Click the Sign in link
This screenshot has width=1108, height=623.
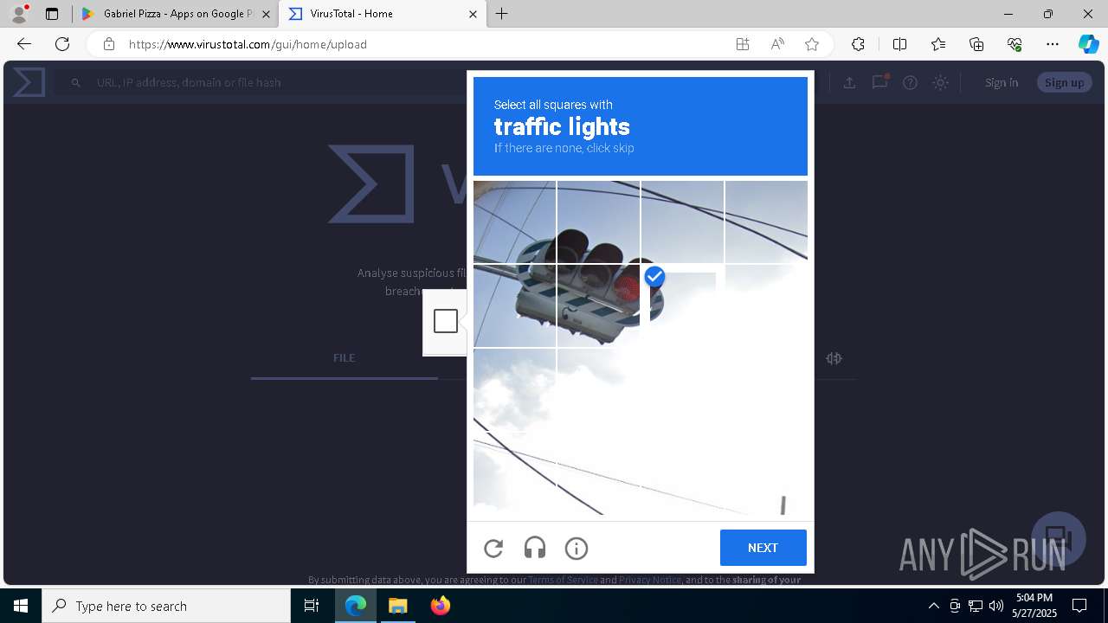tap(1002, 82)
